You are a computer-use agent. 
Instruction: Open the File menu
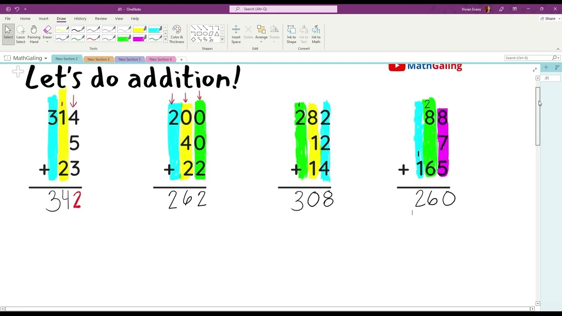coord(7,18)
